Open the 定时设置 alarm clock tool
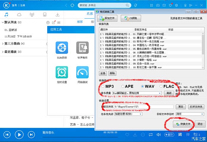The image size is (207, 142). point(62,72)
